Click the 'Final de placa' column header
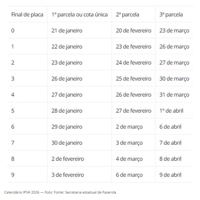Image resolution: width=200 pixels, height=200 pixels. pyautogui.click(x=27, y=14)
